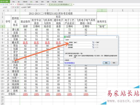The image size is (140, 105).
Task: Click the 航空专业英语 subject header cell
Action: [36, 22]
